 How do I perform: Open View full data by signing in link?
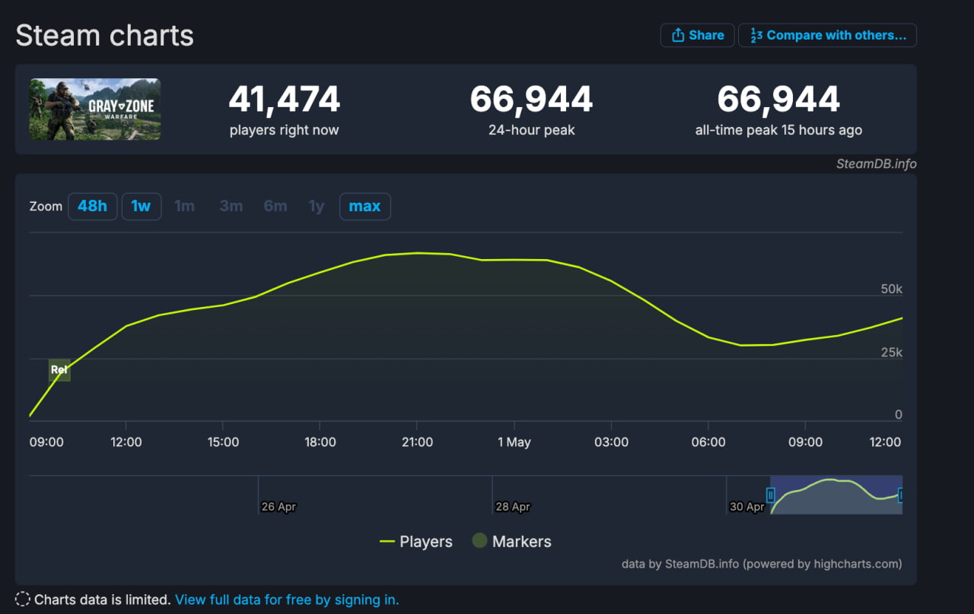pyautogui.click(x=287, y=600)
